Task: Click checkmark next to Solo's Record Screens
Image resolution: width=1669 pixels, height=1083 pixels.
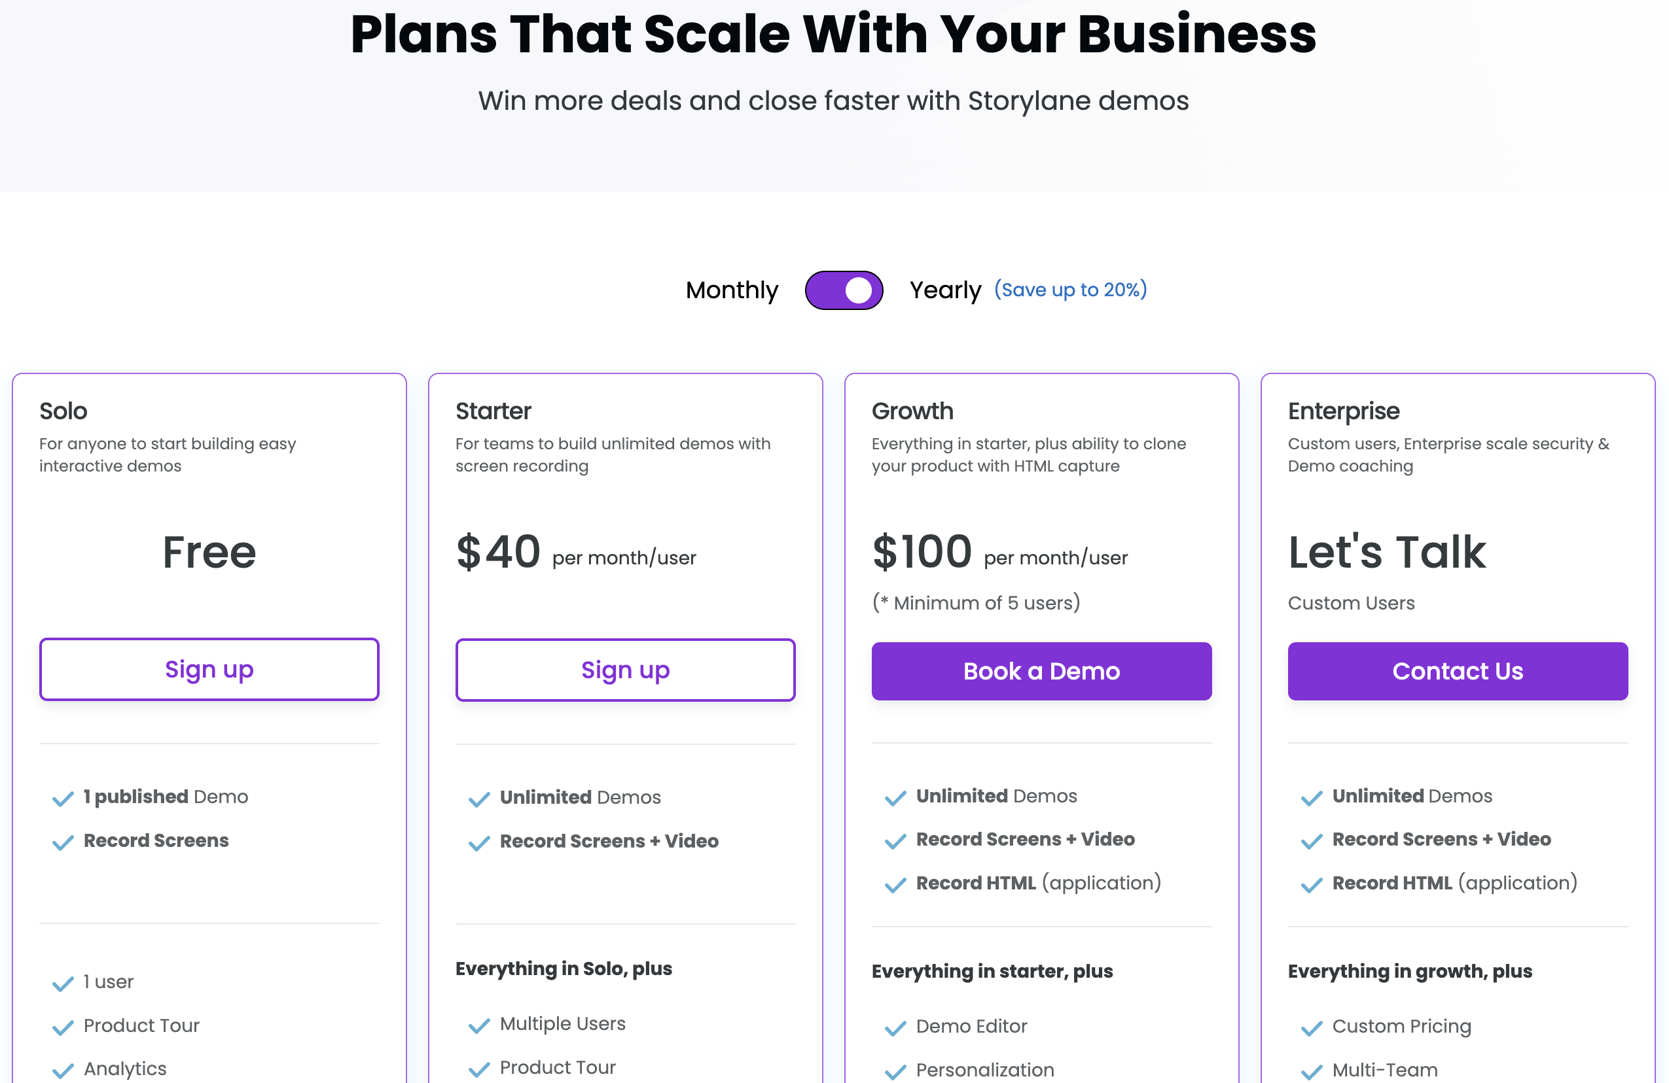Action: click(63, 842)
